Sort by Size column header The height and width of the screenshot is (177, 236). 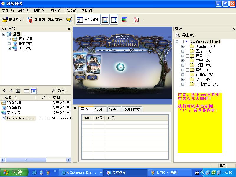point(43,98)
